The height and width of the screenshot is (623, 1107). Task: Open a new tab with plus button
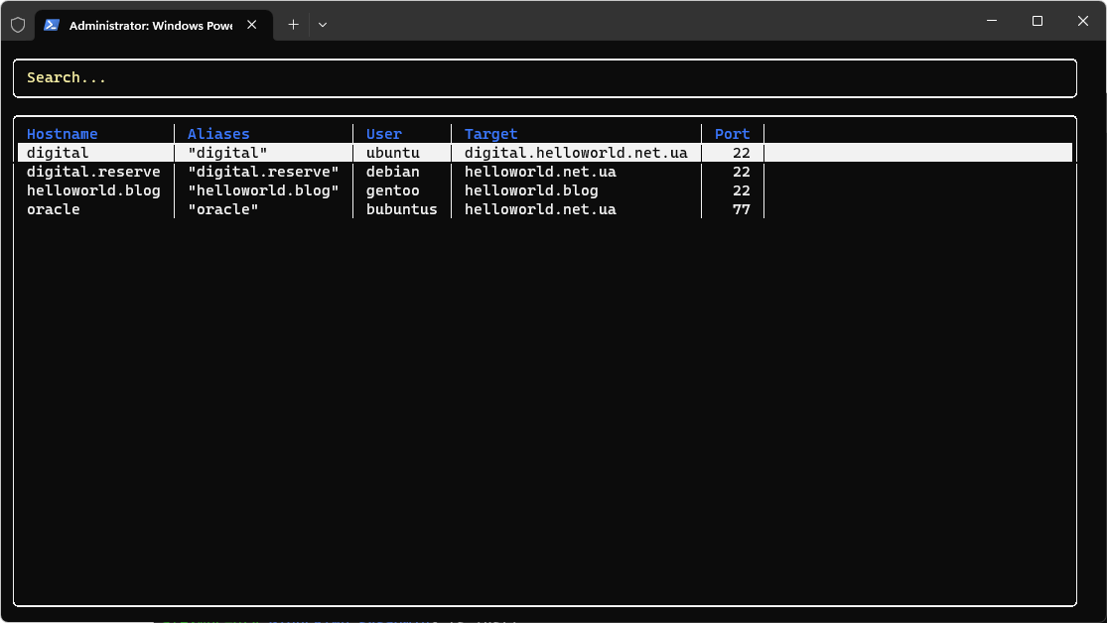click(293, 25)
